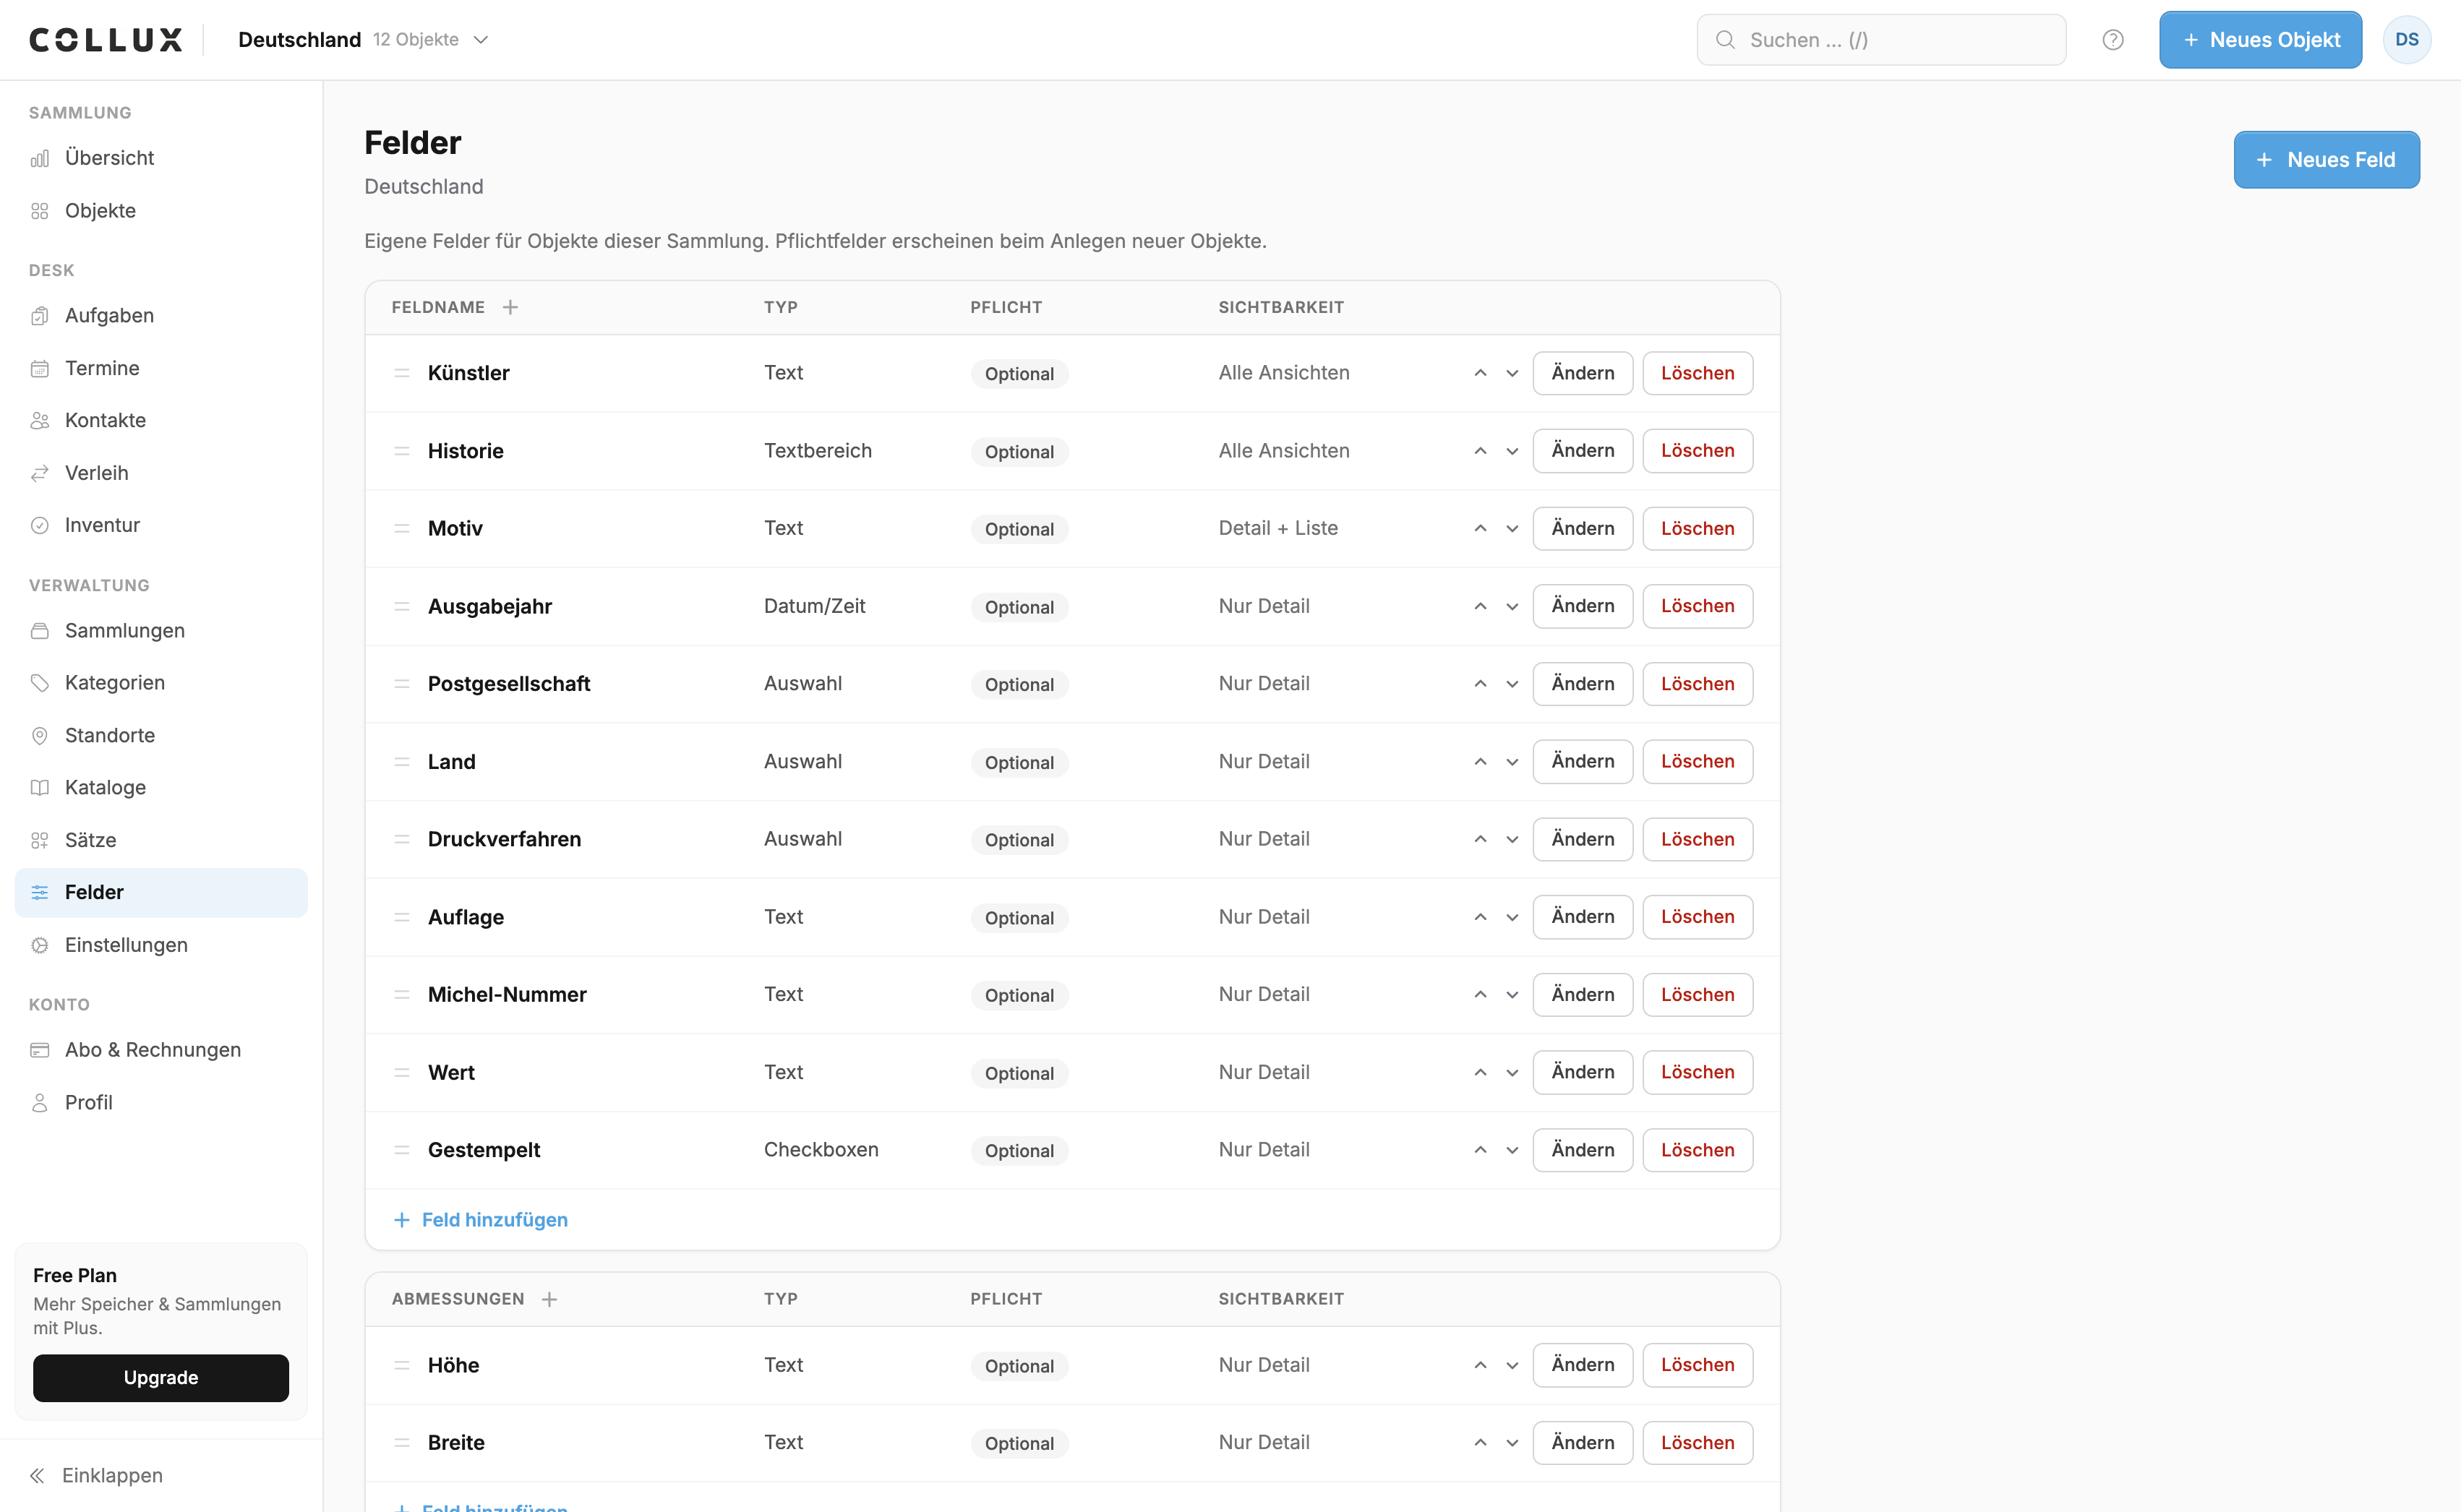Click Ändern for the Höhe field
The width and height of the screenshot is (2461, 1512).
[1582, 1365]
